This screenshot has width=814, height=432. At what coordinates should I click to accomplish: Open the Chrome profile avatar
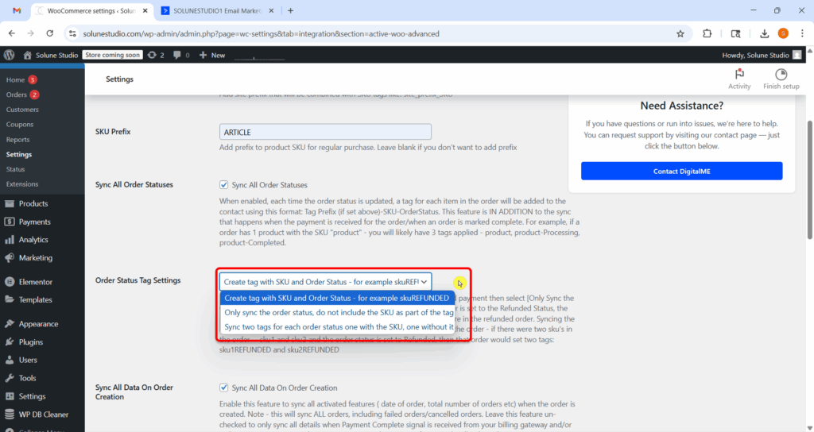click(783, 33)
